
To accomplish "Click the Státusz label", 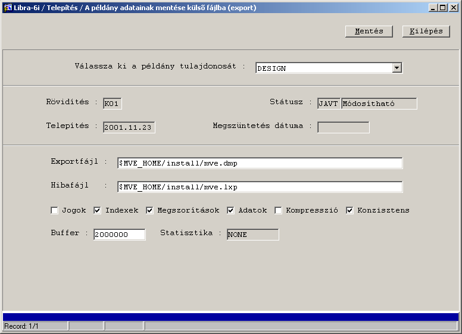I will coord(286,102).
